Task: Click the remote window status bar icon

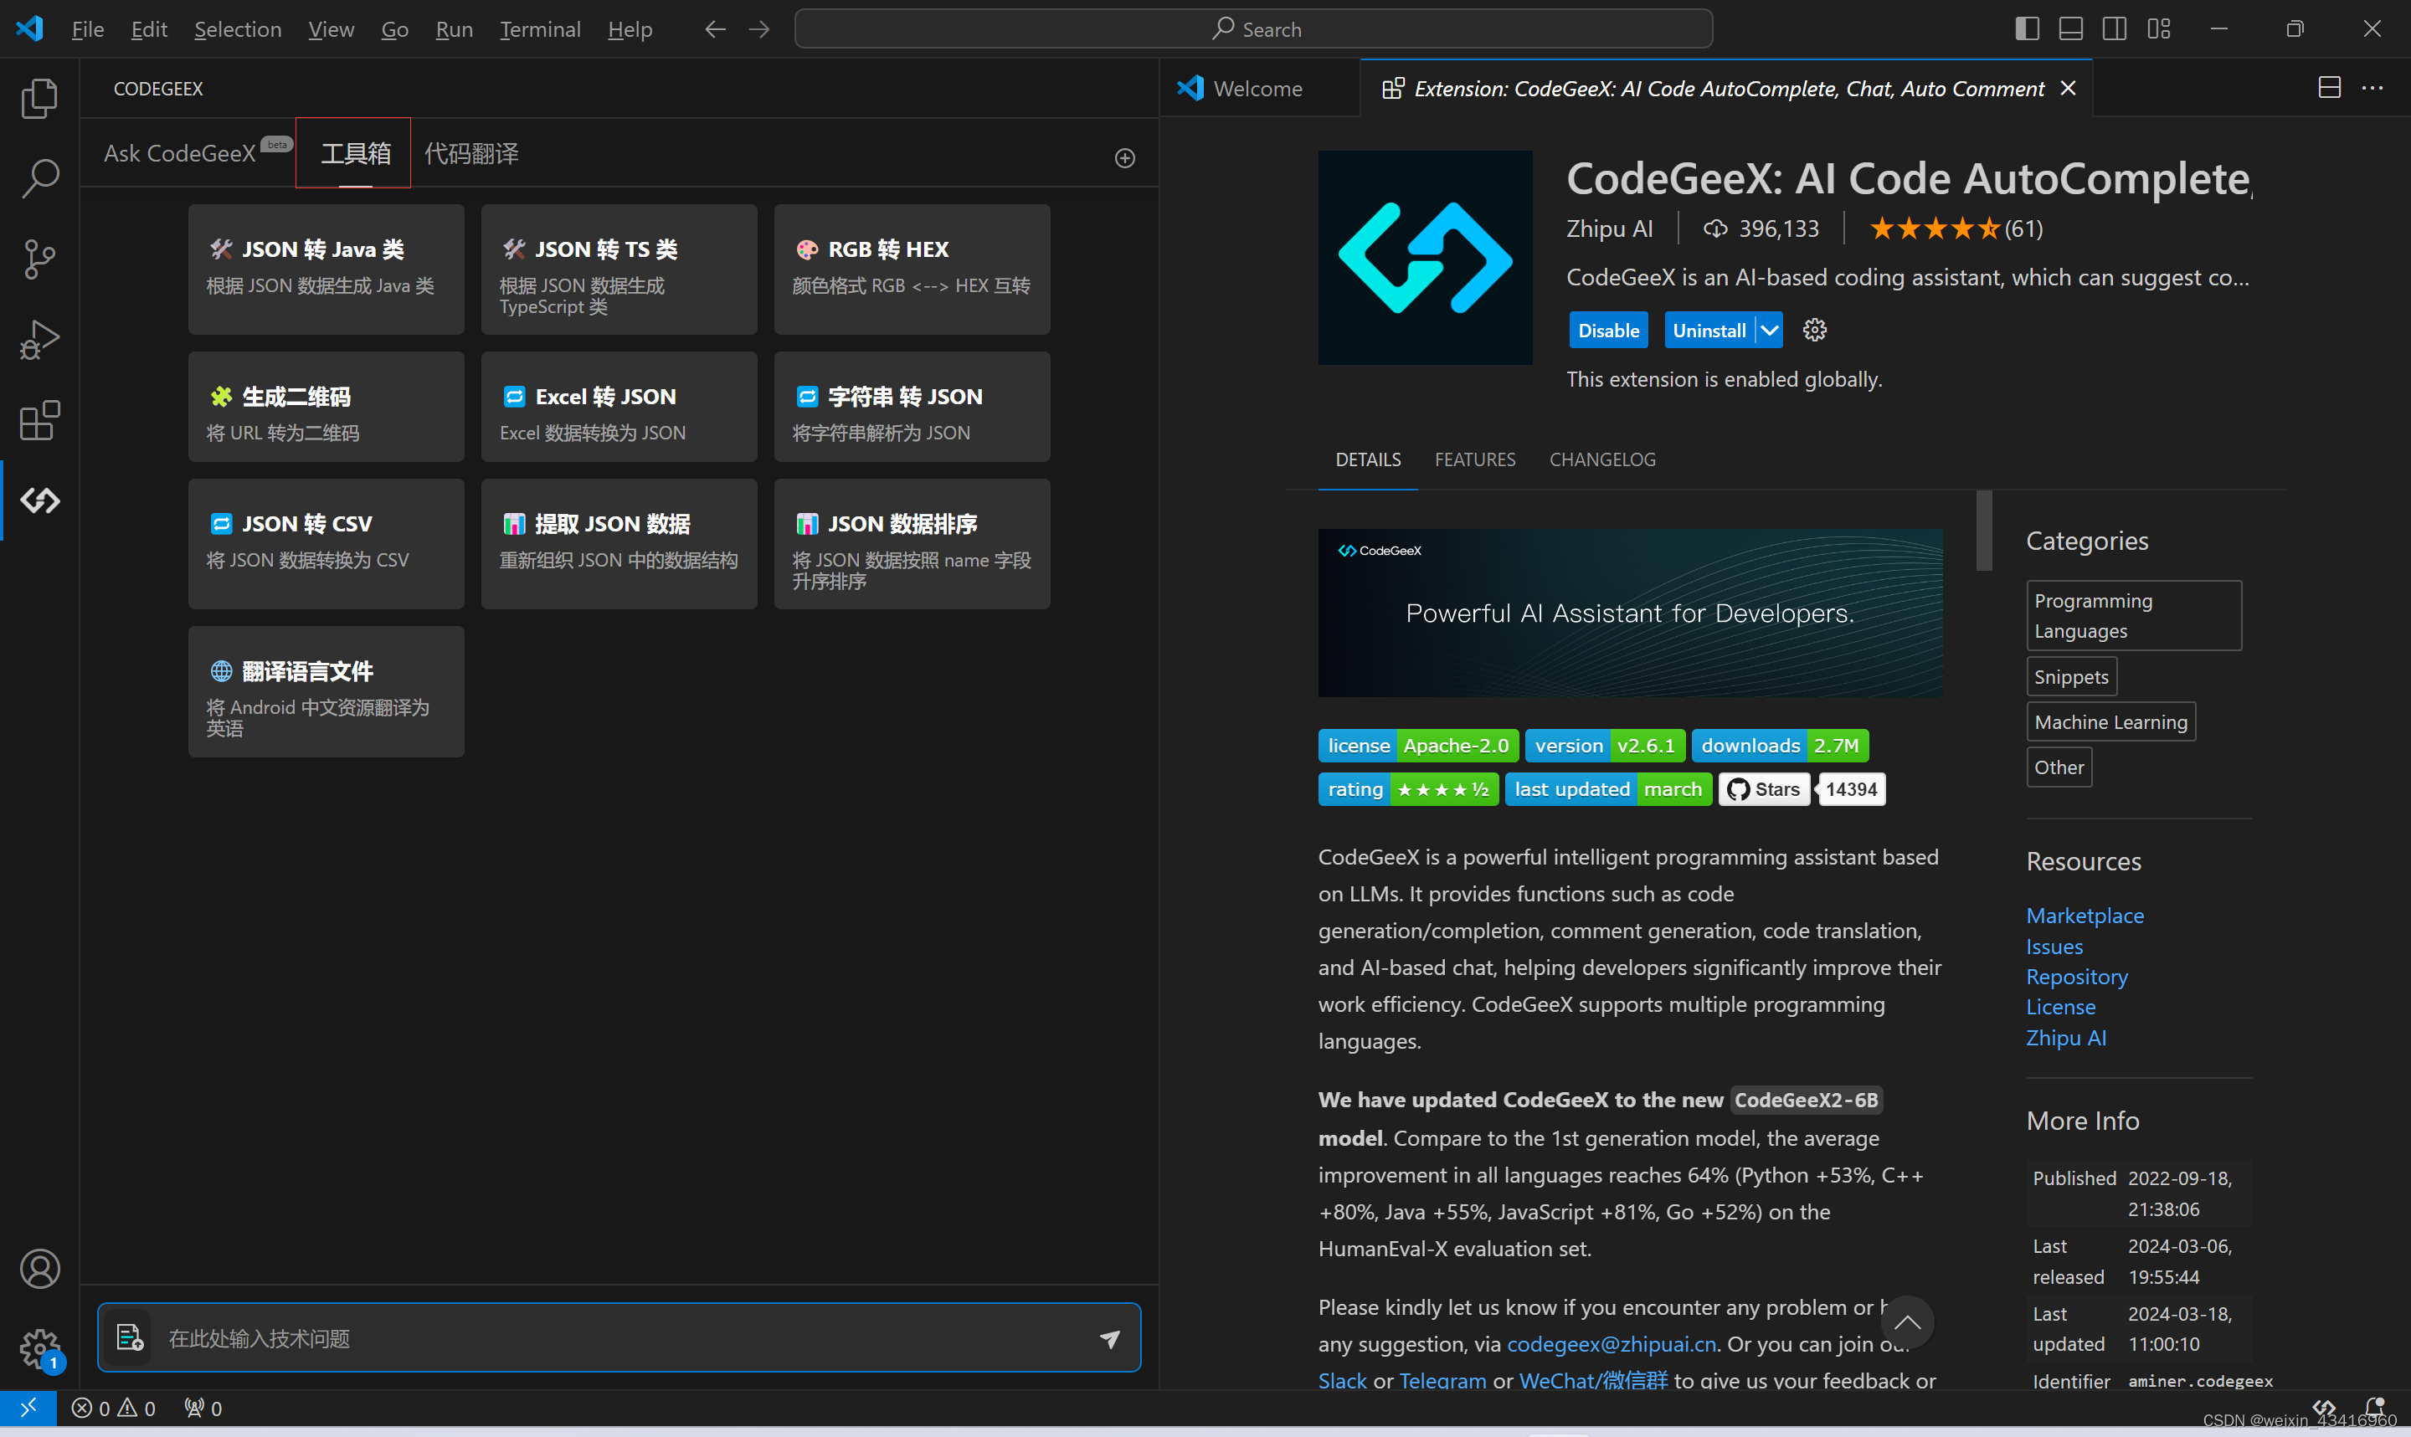Action: pos(28,1407)
